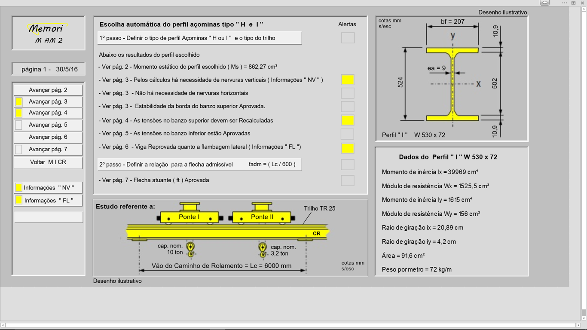This screenshot has width=587, height=330.
Task: Click the yellow I-beam profile drawing
Action: [x=452, y=84]
